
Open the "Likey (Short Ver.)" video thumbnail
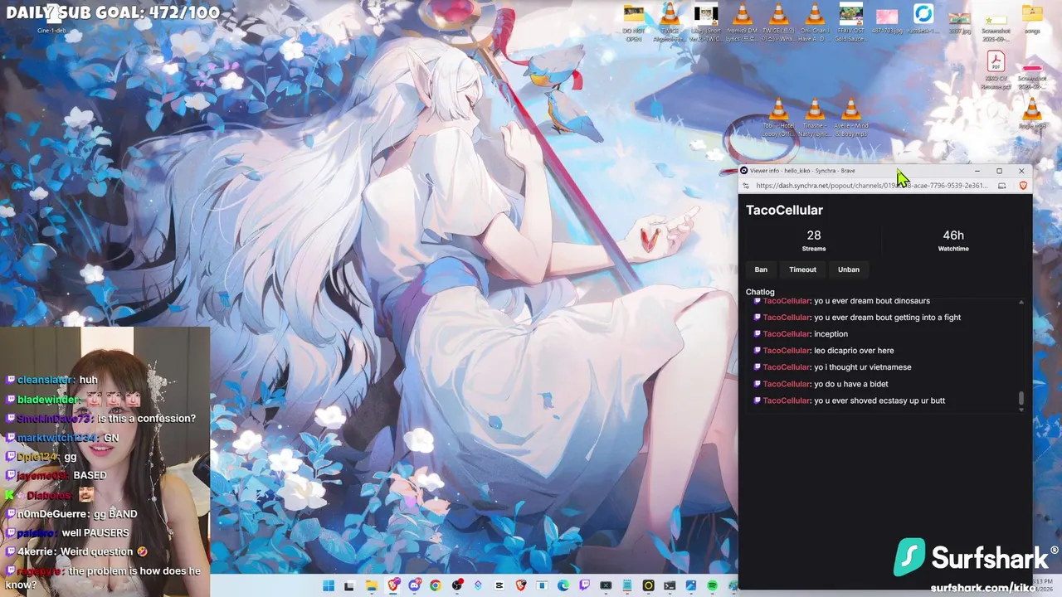pyautogui.click(x=706, y=22)
